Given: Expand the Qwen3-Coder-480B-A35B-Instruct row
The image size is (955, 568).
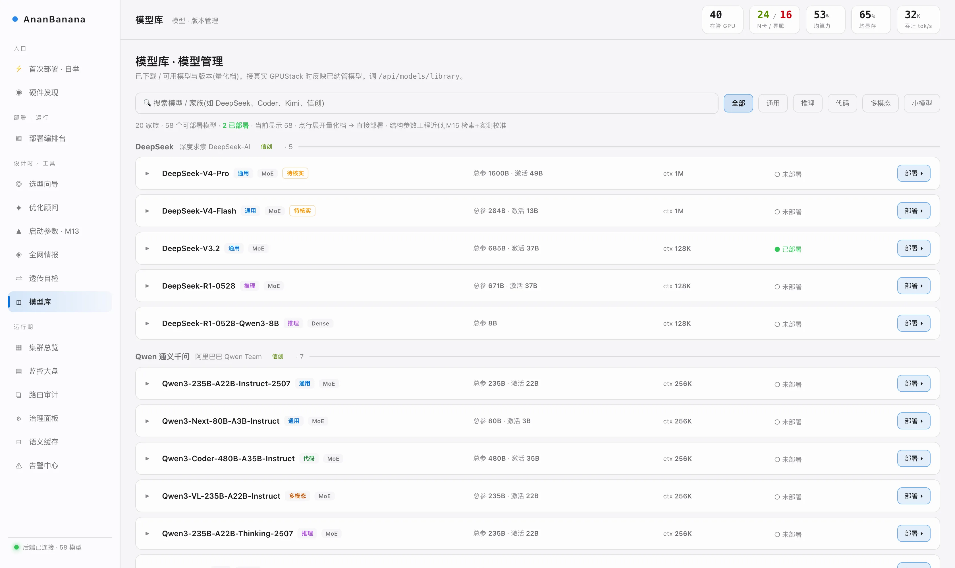Looking at the screenshot, I should 147,459.
